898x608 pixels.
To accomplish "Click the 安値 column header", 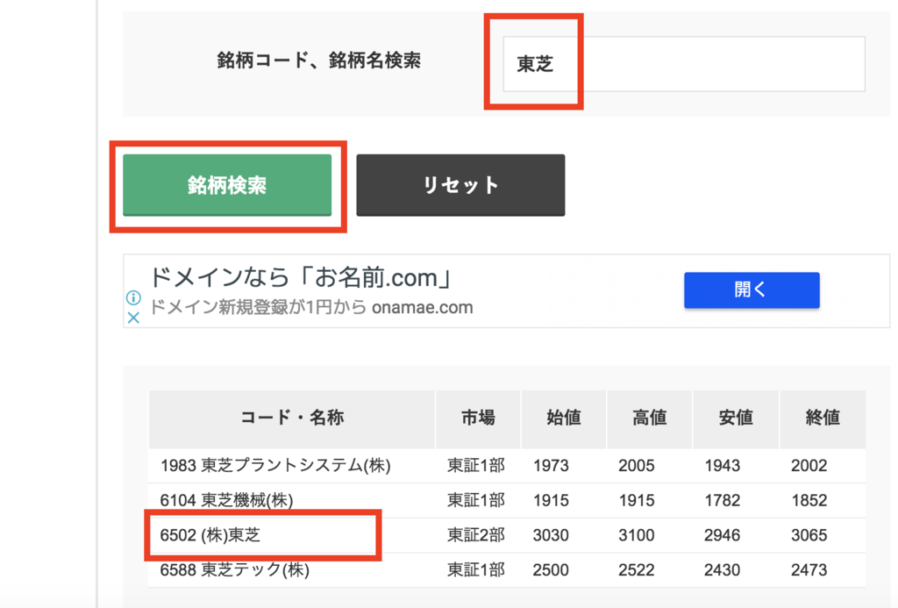I will pos(736,418).
